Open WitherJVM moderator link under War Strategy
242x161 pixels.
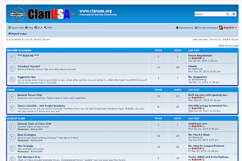(x=37, y=152)
